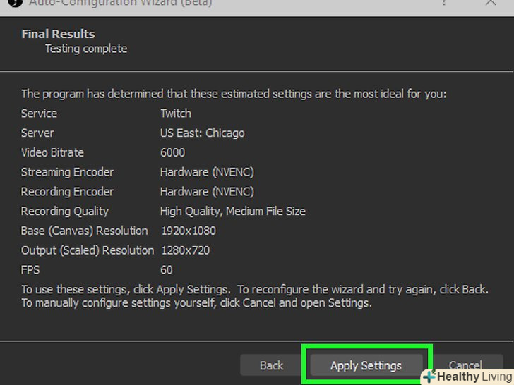Image resolution: width=514 pixels, height=385 pixels.
Task: Click the High Quality, Medium File Size value
Action: tap(232, 211)
